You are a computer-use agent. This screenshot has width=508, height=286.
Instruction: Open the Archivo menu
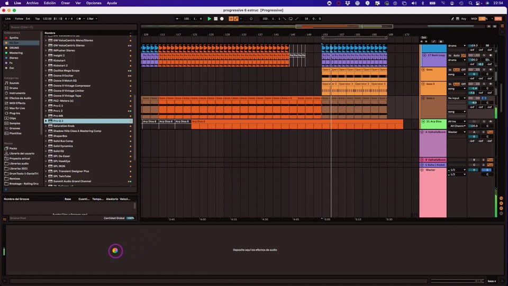[32, 3]
